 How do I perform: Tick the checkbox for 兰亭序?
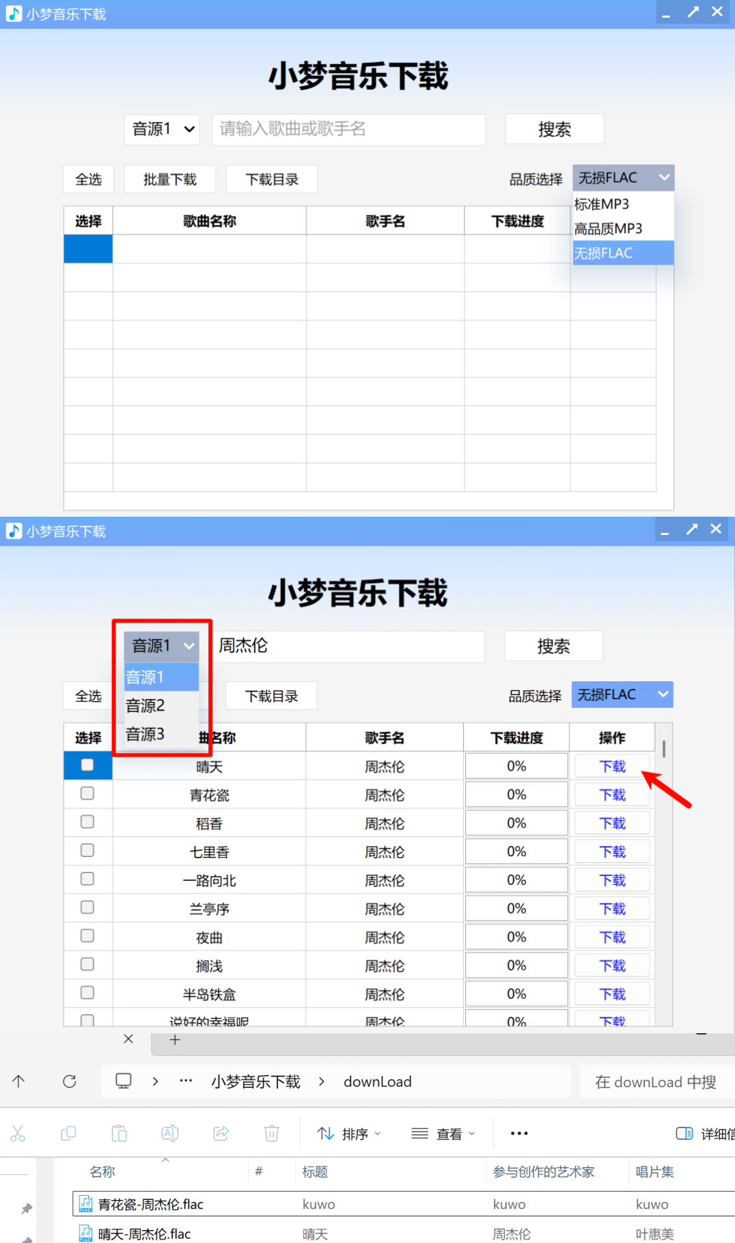pyautogui.click(x=87, y=907)
